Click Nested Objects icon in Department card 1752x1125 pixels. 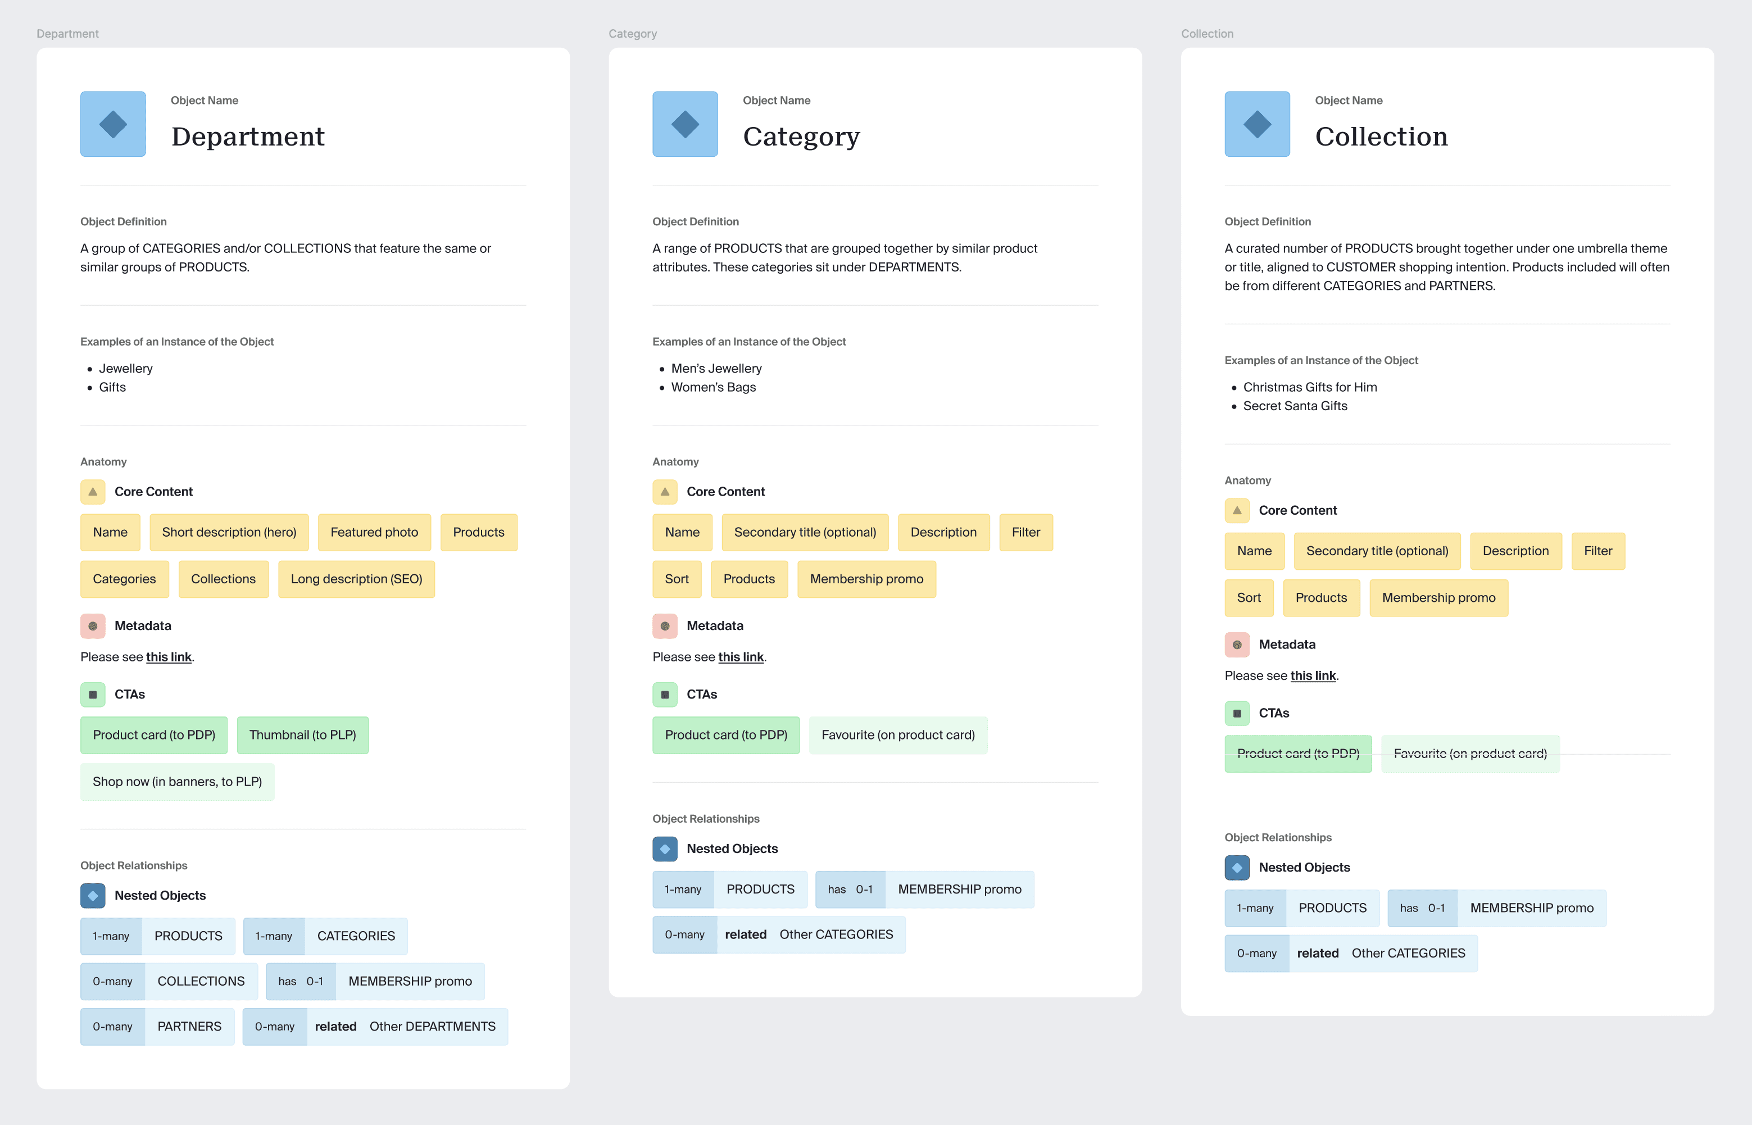click(93, 896)
